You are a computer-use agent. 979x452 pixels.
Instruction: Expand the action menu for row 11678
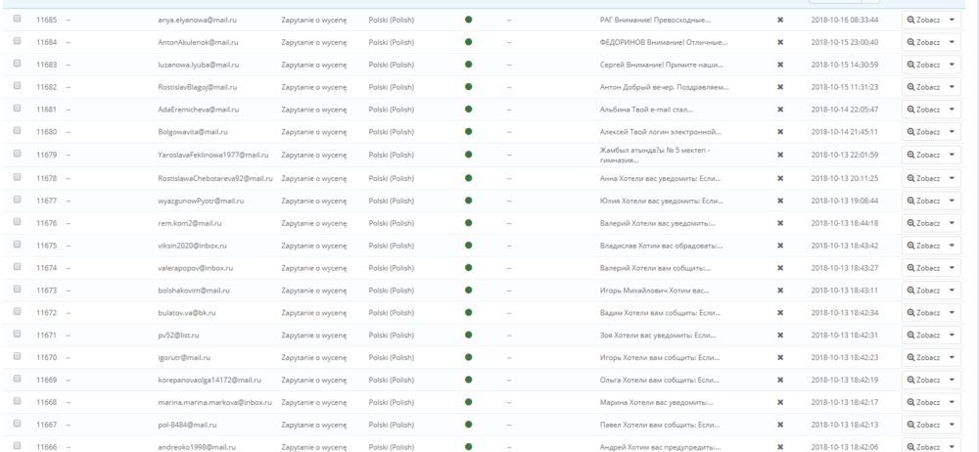953,179
